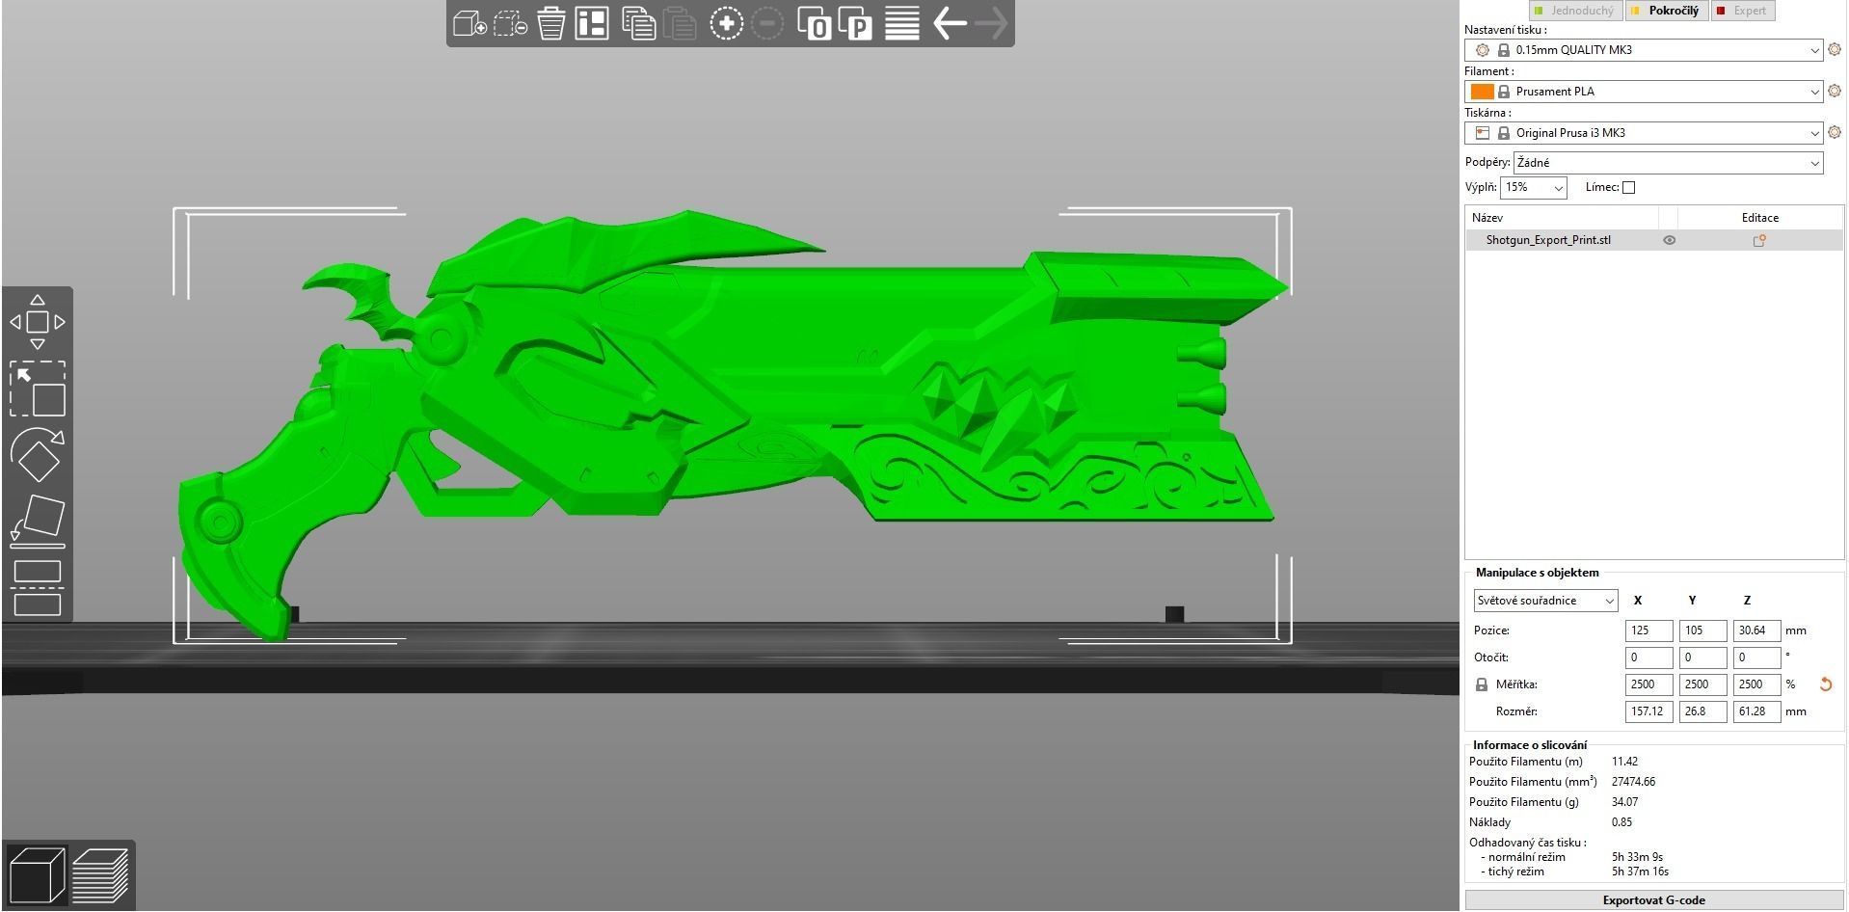Expand the Výplň 15% infill dropdown

(x=1533, y=188)
